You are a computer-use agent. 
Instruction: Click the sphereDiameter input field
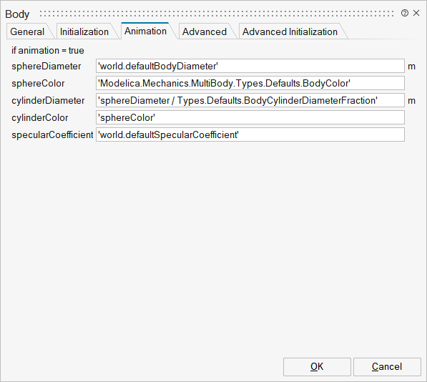(x=250, y=66)
